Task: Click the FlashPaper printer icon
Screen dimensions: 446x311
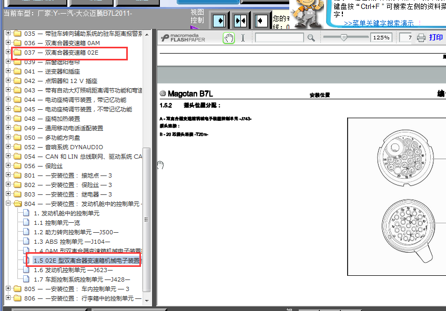Action: pos(421,38)
